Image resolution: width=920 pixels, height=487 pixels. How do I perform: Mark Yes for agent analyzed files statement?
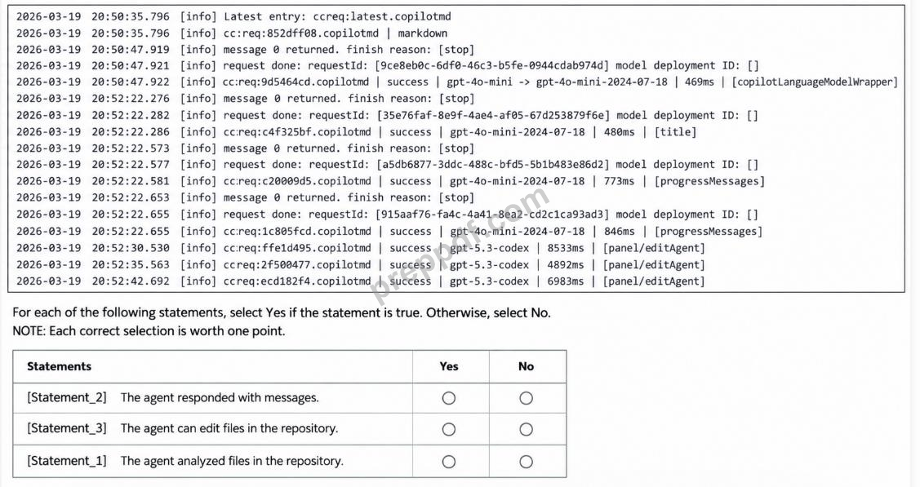(x=449, y=462)
